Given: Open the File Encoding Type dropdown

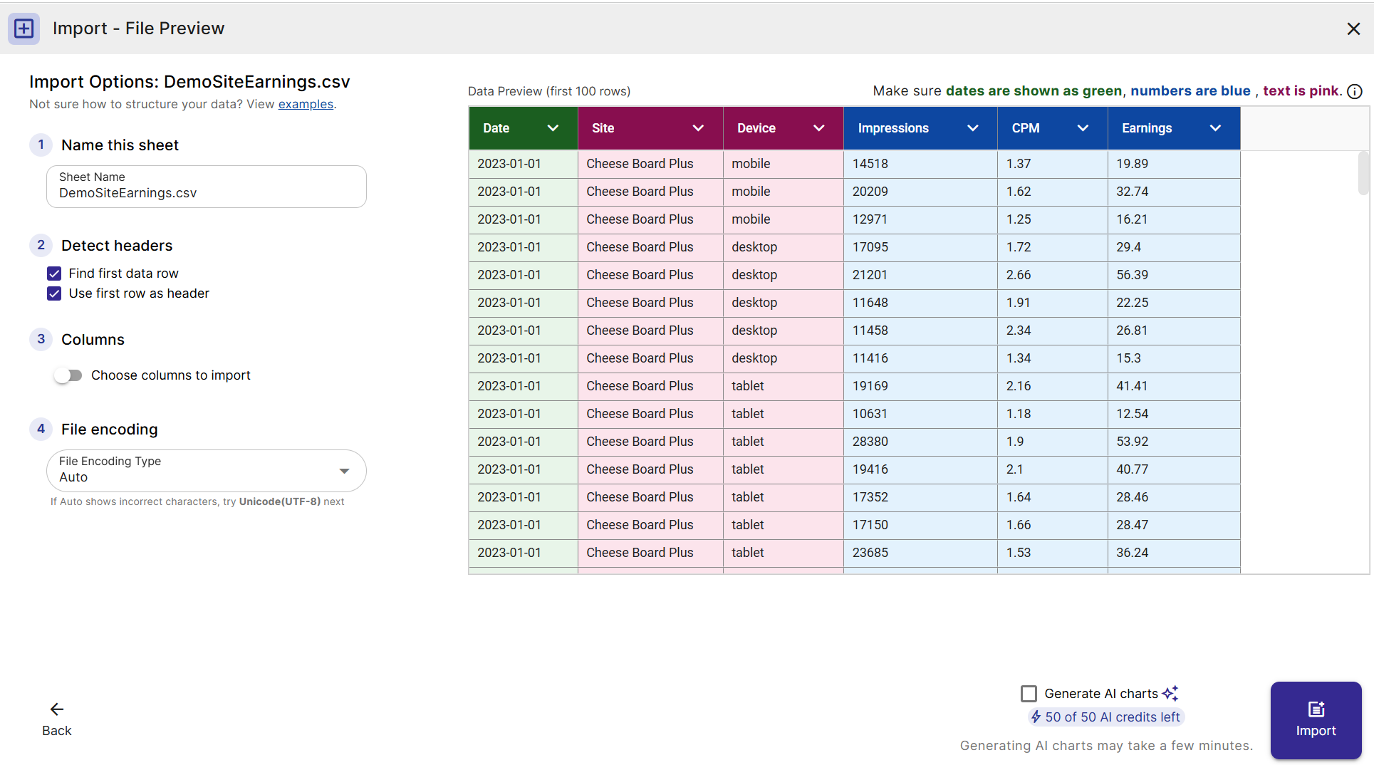Looking at the screenshot, I should [x=207, y=470].
